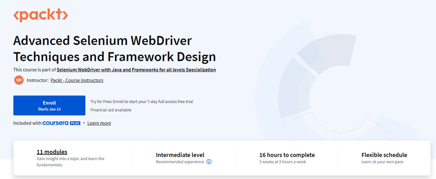
Task: Click the 'Instructor:' label
Action: pos(37,80)
